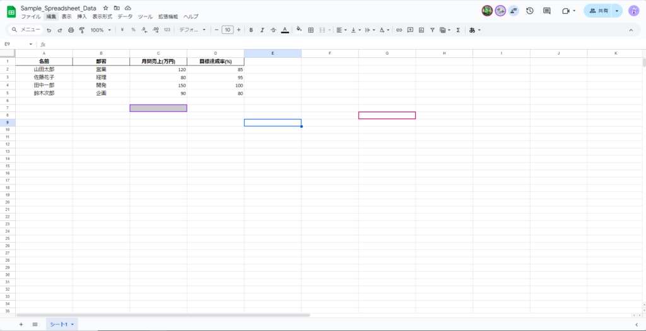This screenshot has width=646, height=331.
Task: Open the horizontal align dropdown
Action: click(341, 30)
